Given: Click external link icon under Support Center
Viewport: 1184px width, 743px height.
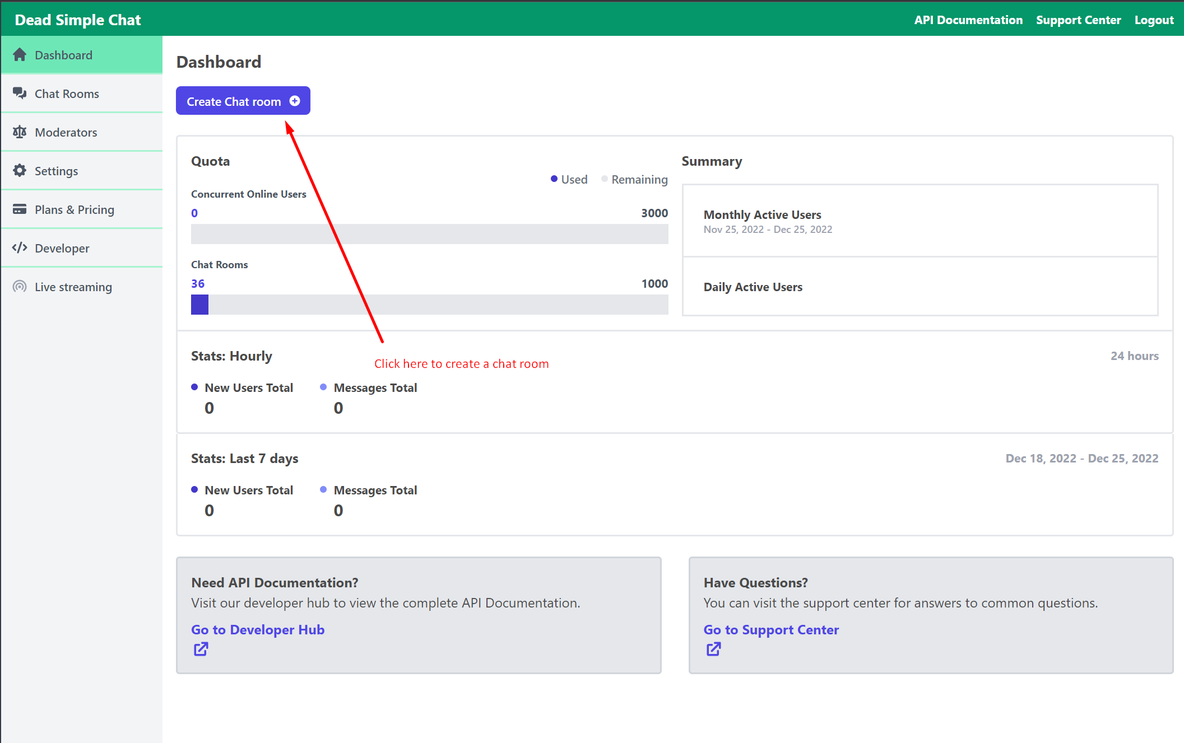Looking at the screenshot, I should (713, 649).
